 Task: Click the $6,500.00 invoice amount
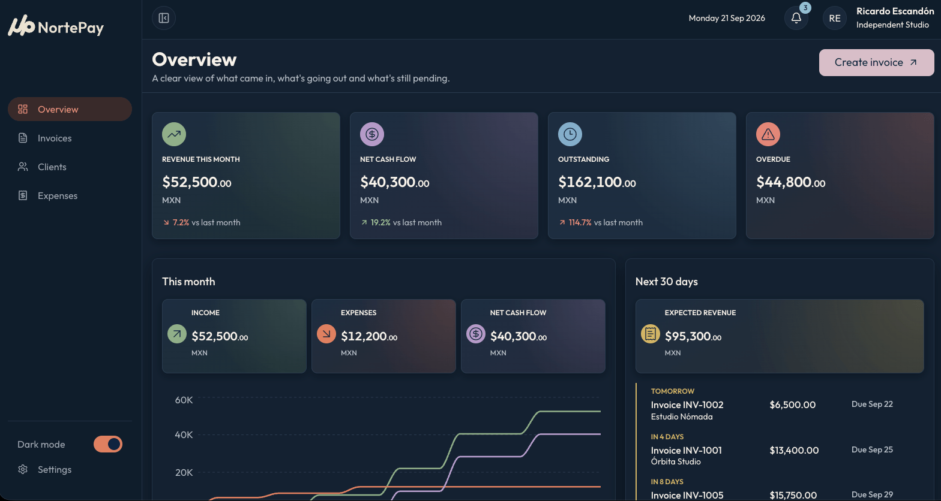coord(793,405)
